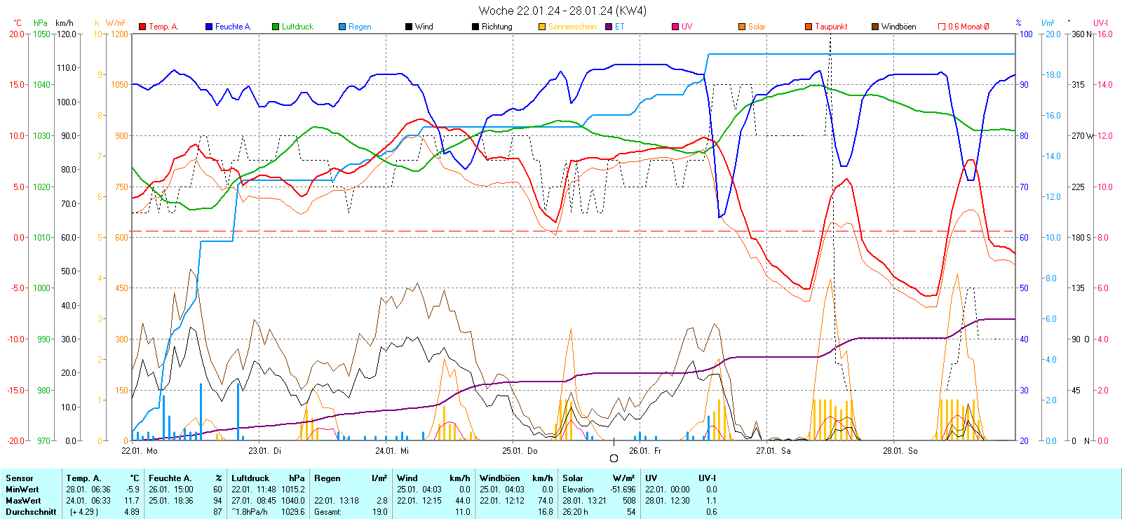
Task: Click the maximum UV index value '1.1'
Action: [711, 501]
